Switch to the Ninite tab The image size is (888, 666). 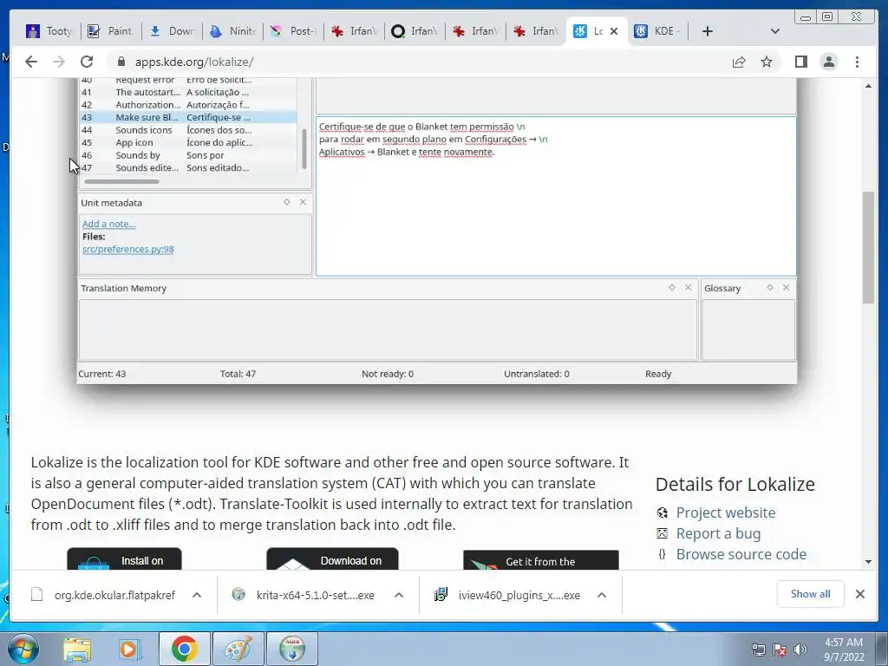(x=232, y=31)
